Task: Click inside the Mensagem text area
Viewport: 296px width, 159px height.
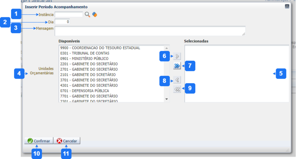Action: coord(150,31)
